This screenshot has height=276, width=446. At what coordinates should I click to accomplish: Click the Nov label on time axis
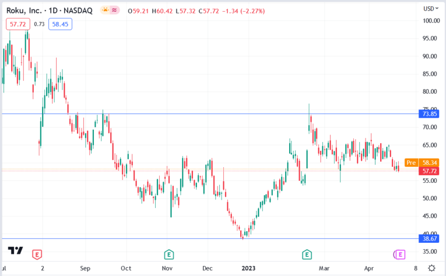pos(167,268)
